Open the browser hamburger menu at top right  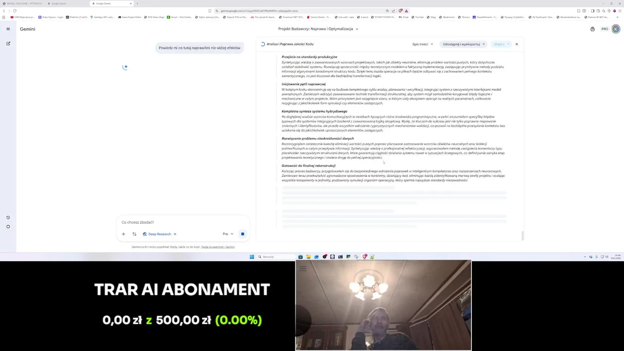coord(620,11)
